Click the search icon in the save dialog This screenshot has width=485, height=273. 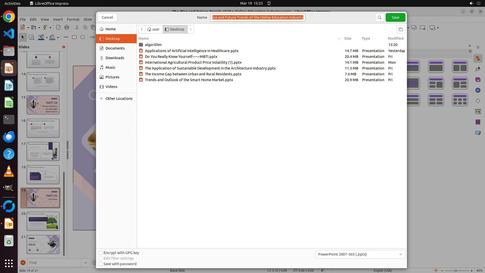coord(379,17)
